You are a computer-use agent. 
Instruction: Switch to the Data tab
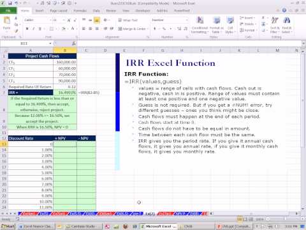pos(96,10)
